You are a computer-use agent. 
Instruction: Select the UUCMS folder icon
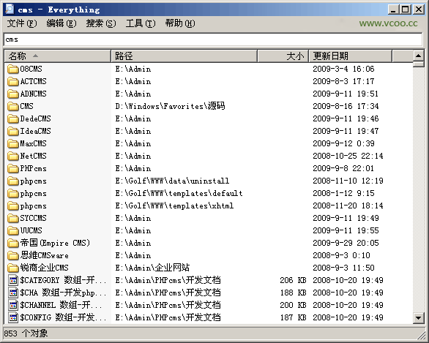click(13, 230)
